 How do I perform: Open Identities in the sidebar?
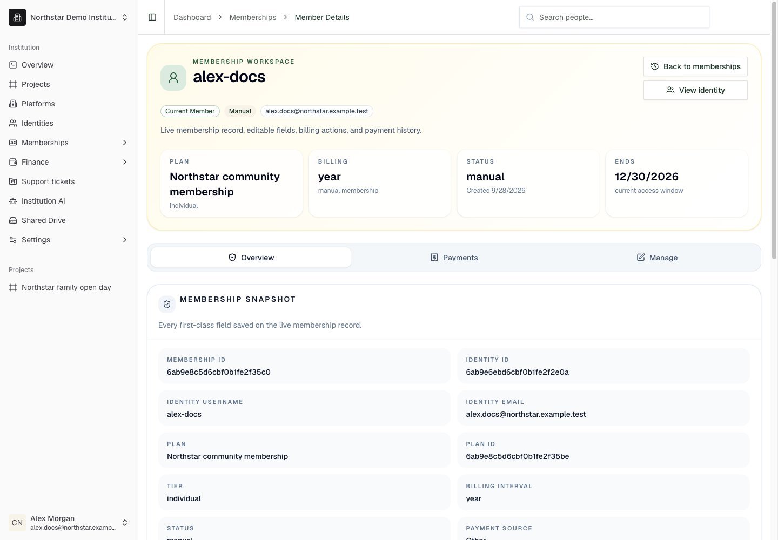pos(69,123)
